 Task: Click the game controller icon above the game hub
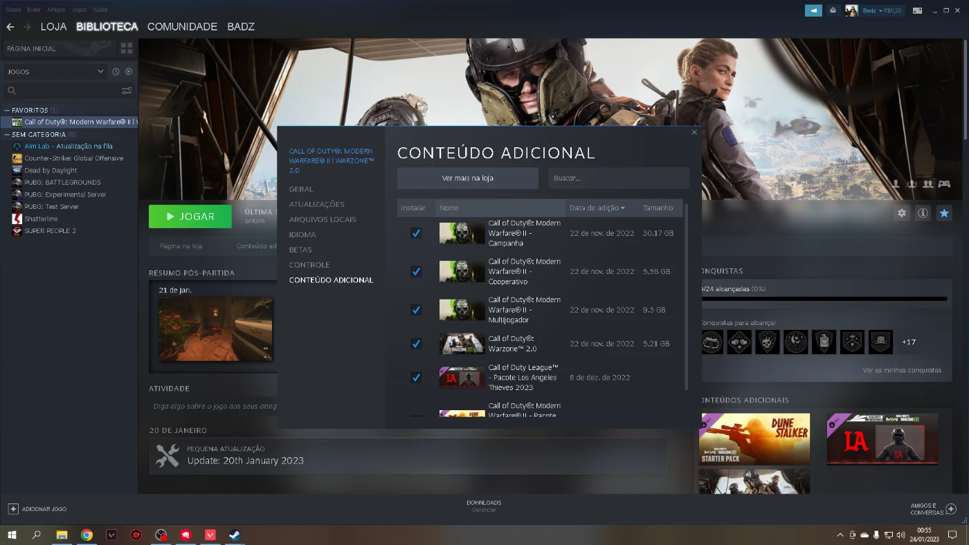944,184
